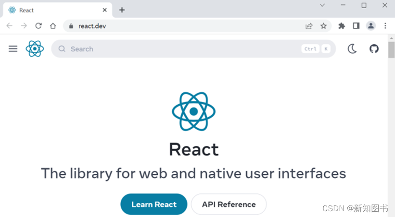Open the Chrome three-dot menu
Viewport: 395px width, 217px height.
(x=385, y=26)
